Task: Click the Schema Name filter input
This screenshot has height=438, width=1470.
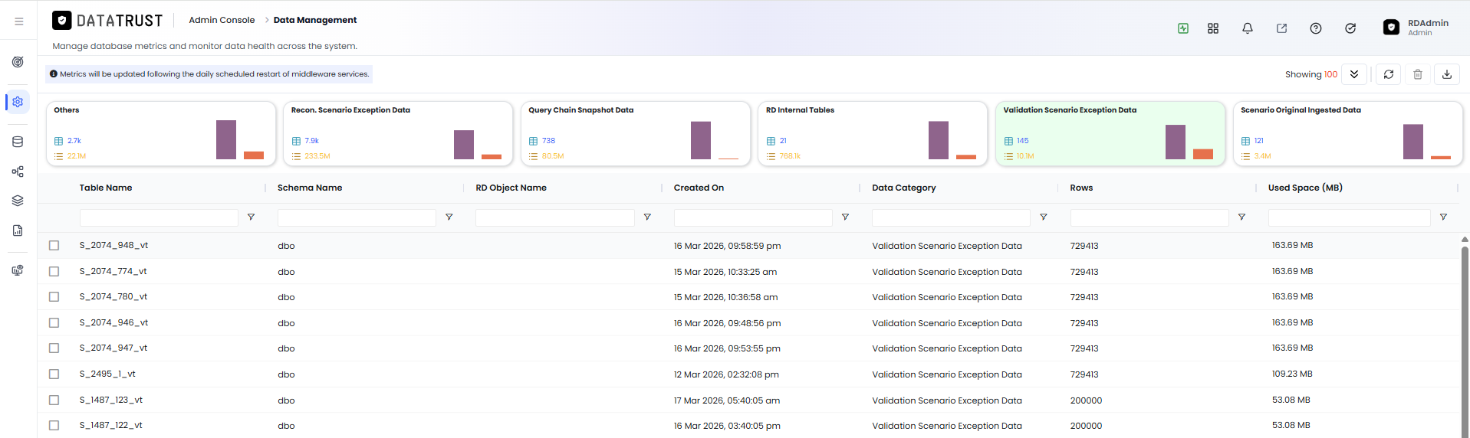Action: (x=357, y=217)
